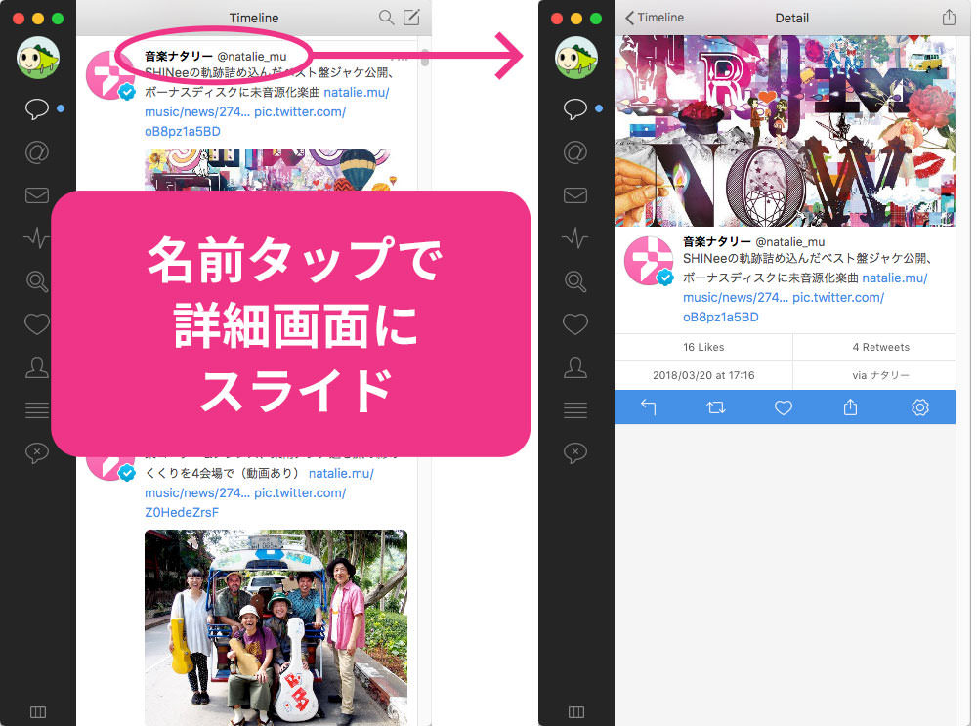Open the large album artwork image in Detail window
This screenshot has width=977, height=726.
point(786,131)
